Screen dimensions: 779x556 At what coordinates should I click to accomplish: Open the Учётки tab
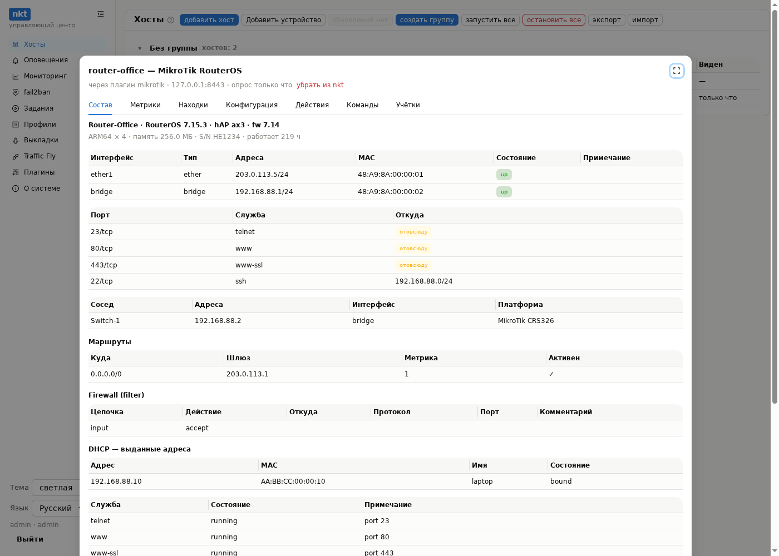tap(408, 105)
